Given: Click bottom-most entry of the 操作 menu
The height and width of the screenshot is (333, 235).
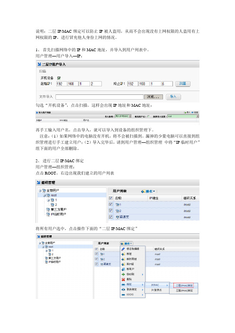Looking at the screenshot, I should click(133, 295).
